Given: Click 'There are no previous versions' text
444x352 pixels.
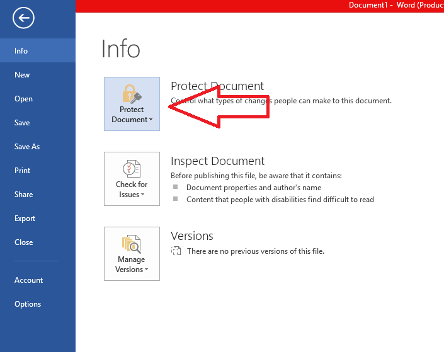Looking at the screenshot, I should tap(256, 251).
